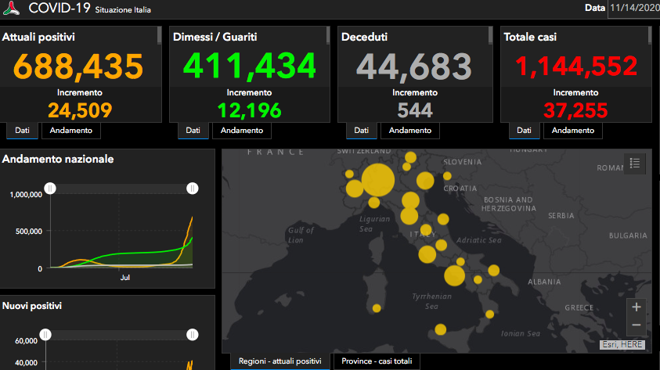Viewport: 660px width, 370px height.
Task: Show Andamento tab under Deceduti
Action: (x=410, y=131)
